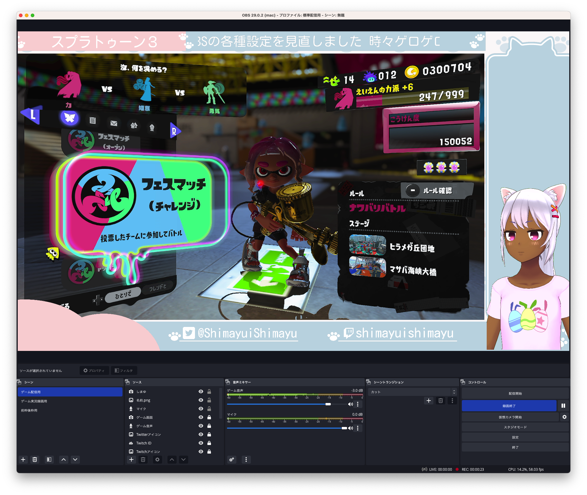Screen dimensions: 587x495
Task: Pop out the シーン dock icon
Action: [20, 382]
